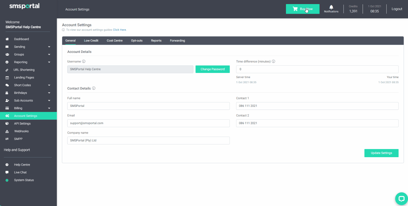This screenshot has height=206, width=408.
Task: Click the Contact 1 input field
Action: pos(317,106)
